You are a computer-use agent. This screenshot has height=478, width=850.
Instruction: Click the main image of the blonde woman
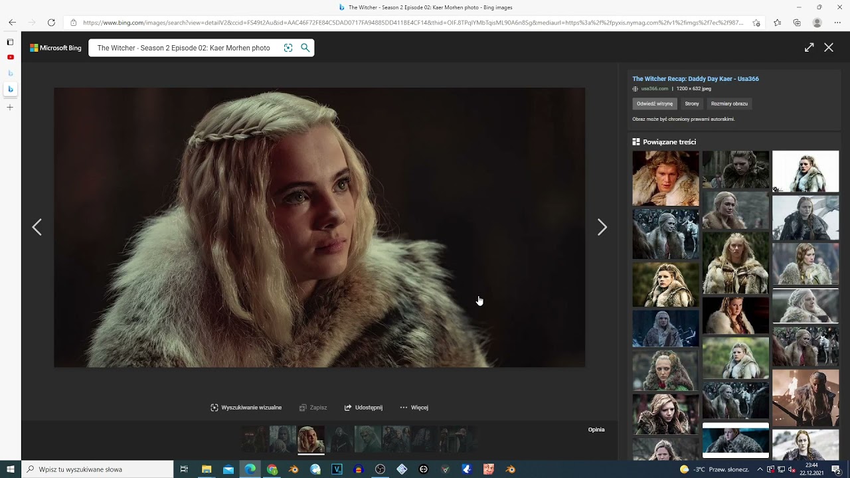point(319,227)
